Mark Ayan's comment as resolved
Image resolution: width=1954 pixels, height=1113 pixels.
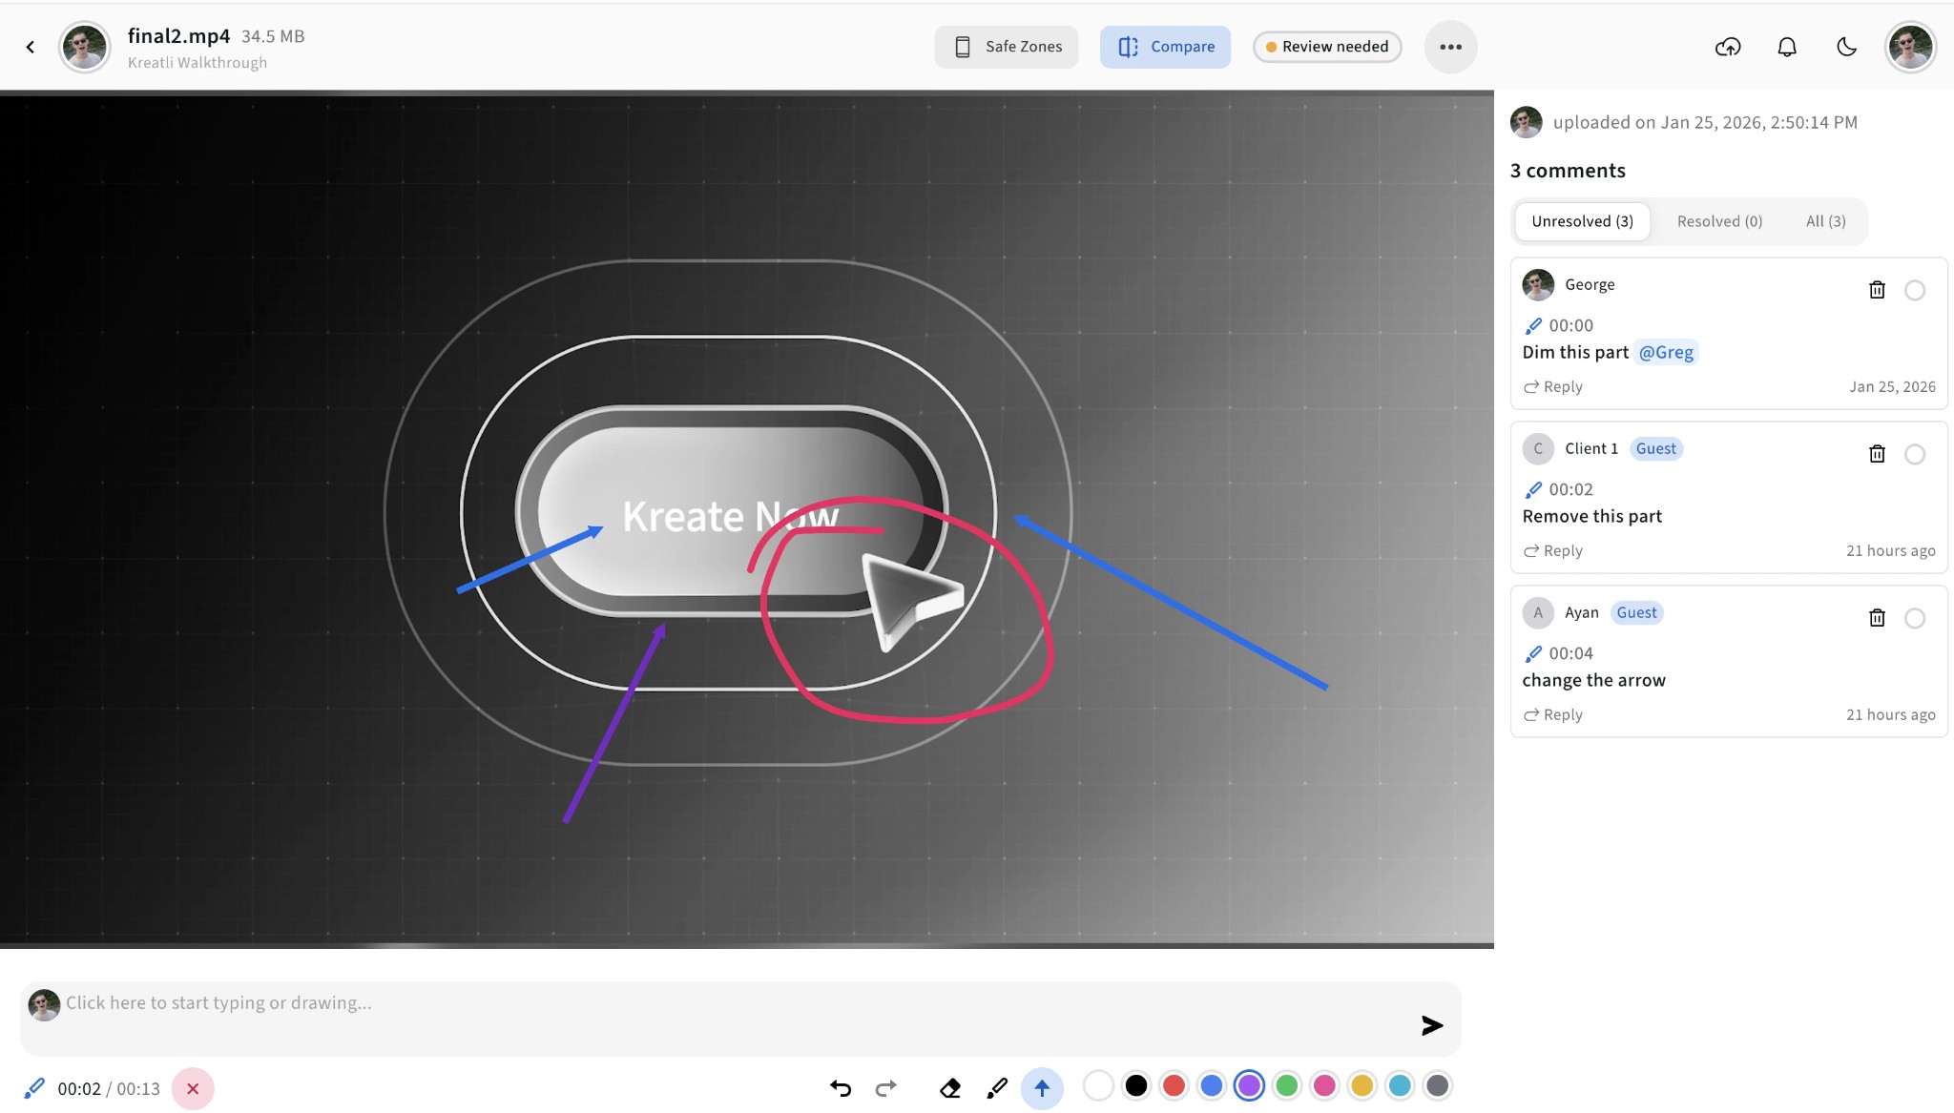(x=1916, y=618)
